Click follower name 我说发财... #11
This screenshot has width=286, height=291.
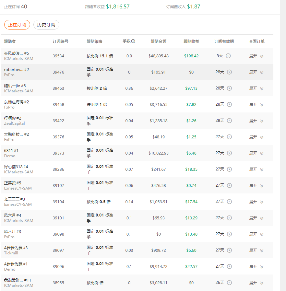point(18,280)
